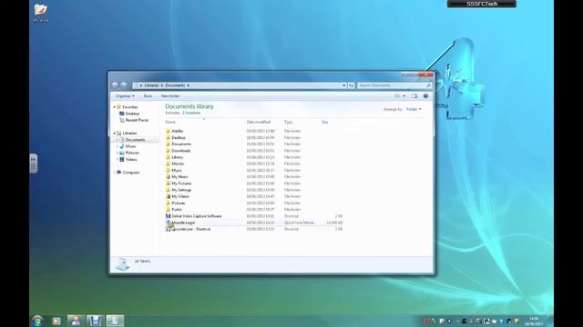Sort by the Date modified column header

(x=259, y=122)
